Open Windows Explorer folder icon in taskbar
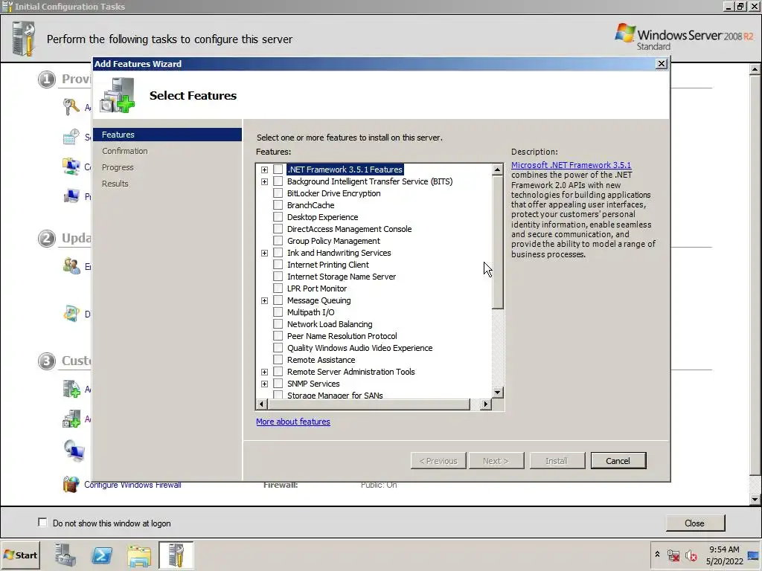The image size is (762, 571). (x=139, y=555)
